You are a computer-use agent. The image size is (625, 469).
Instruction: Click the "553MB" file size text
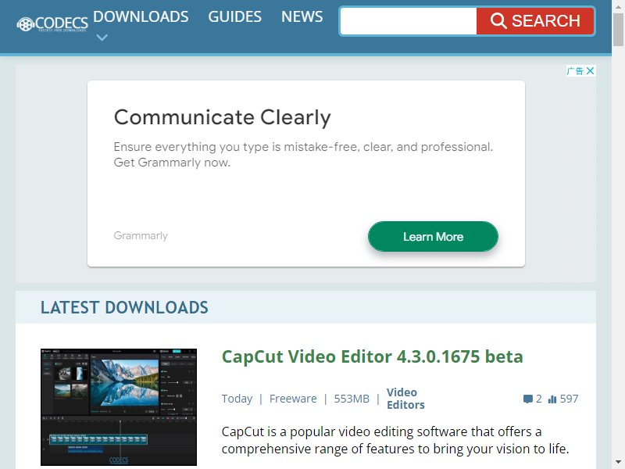click(x=352, y=399)
